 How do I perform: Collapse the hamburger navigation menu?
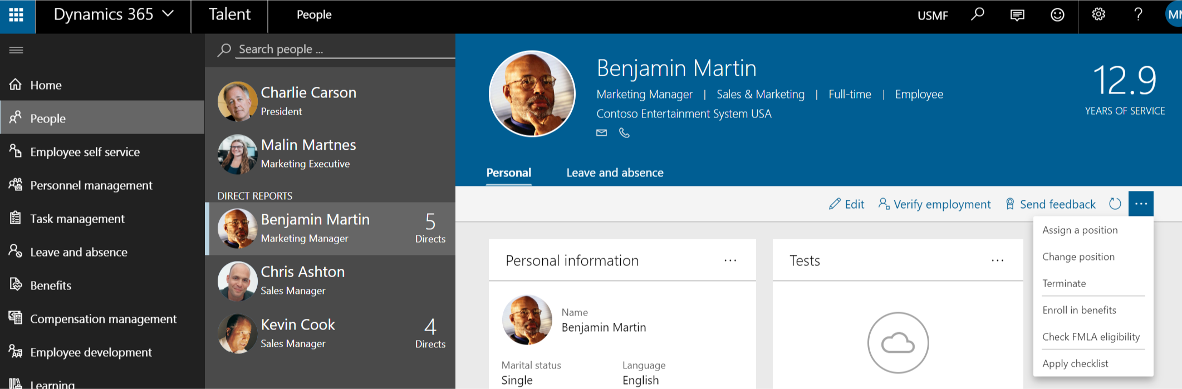pos(17,50)
